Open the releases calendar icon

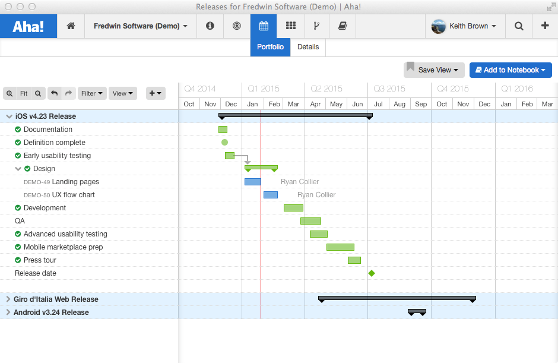264,26
